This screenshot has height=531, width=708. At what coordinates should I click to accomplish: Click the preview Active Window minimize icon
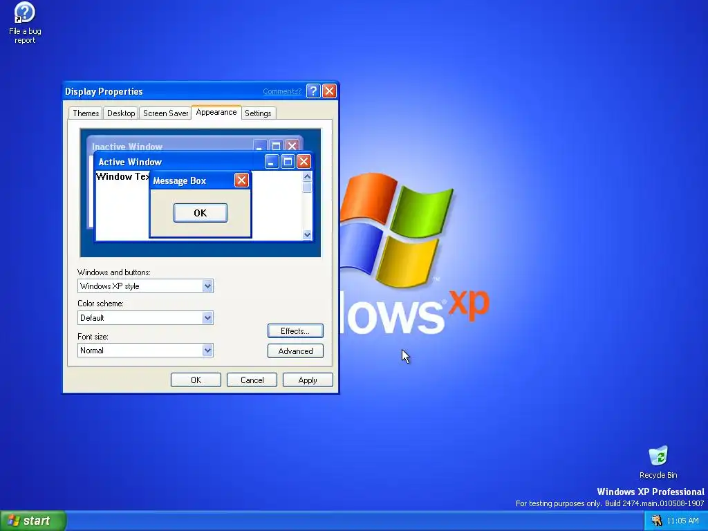click(271, 162)
